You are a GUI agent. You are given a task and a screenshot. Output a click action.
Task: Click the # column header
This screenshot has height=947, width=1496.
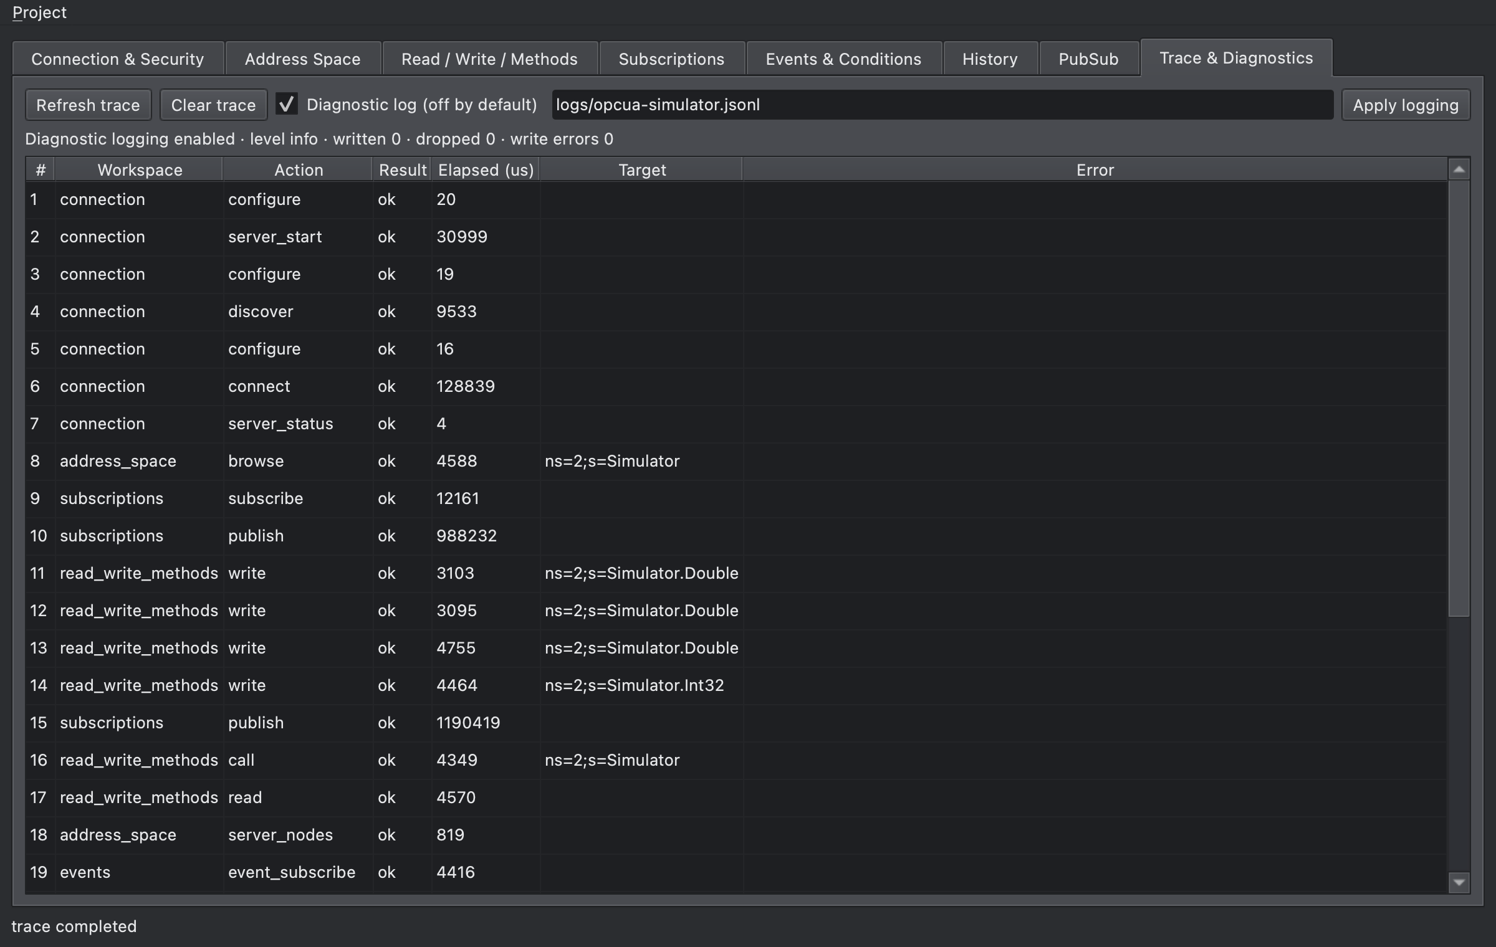click(x=41, y=170)
